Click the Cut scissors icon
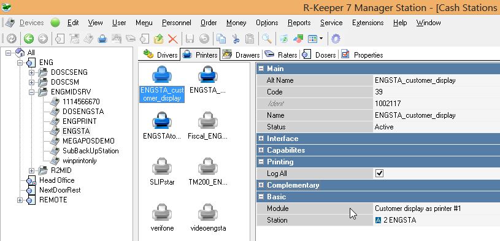The height and width of the screenshot is (241, 500). pos(236,39)
